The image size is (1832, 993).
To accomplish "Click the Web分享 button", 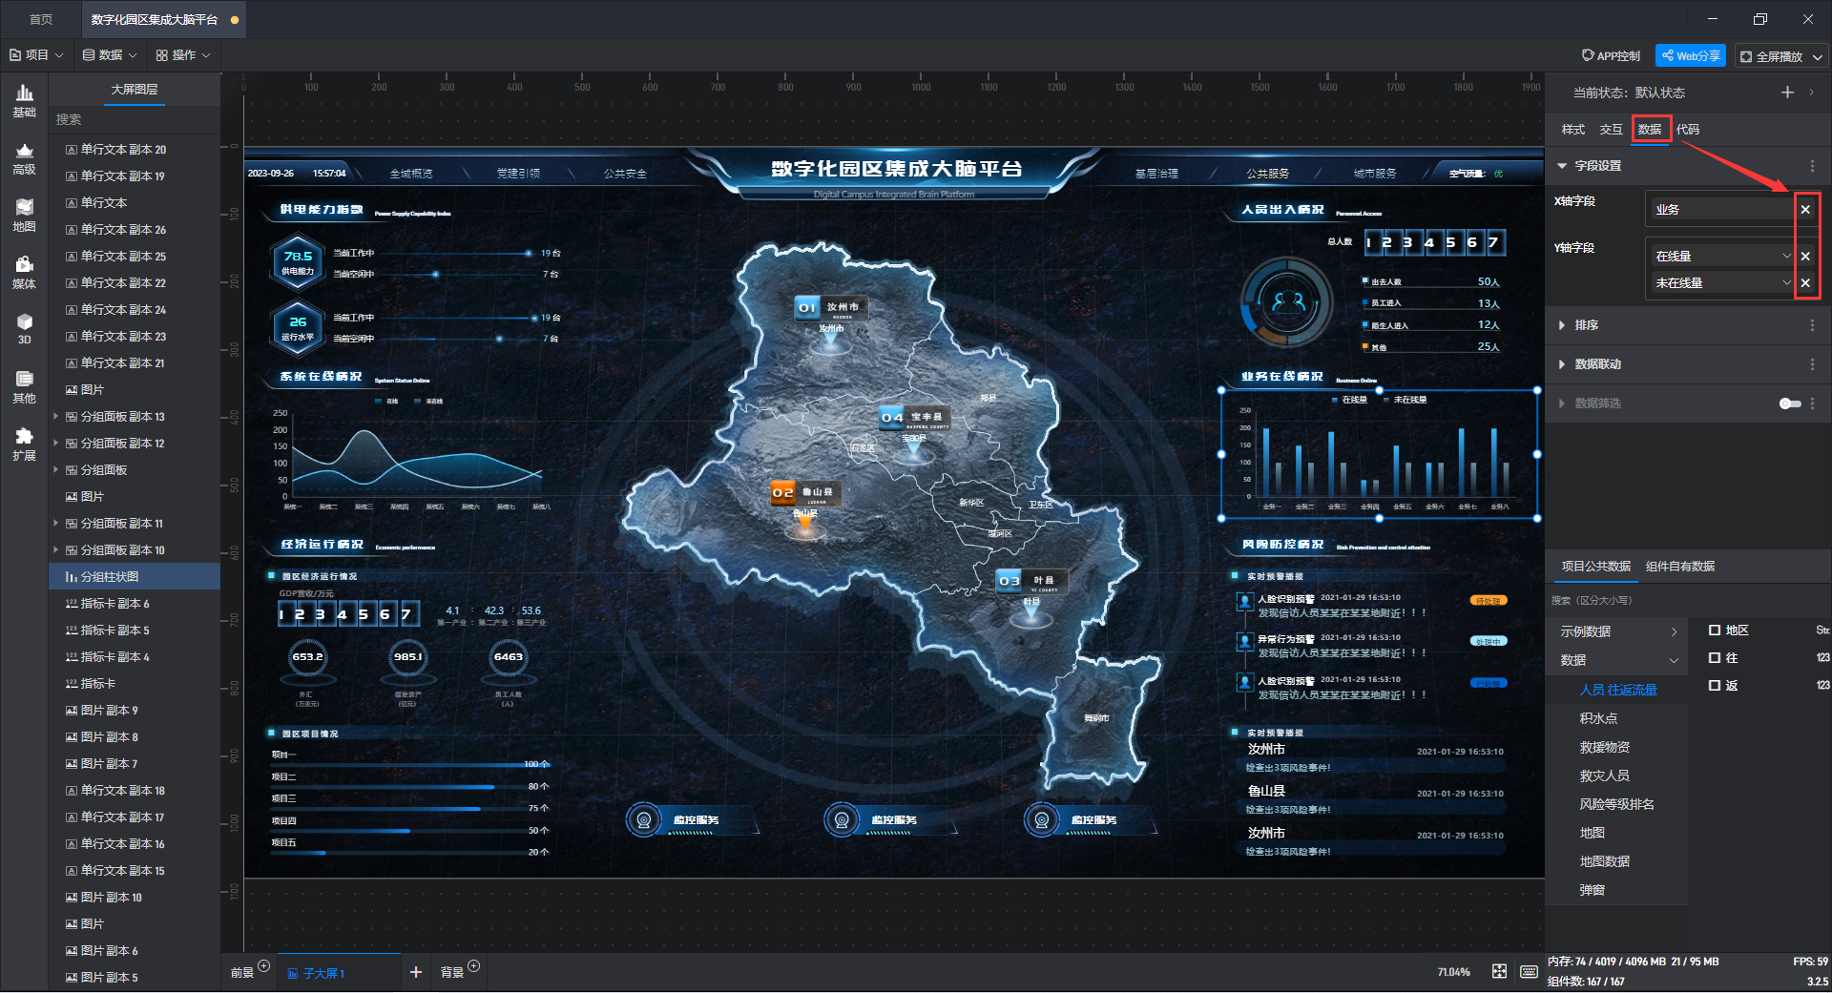I will point(1691,56).
